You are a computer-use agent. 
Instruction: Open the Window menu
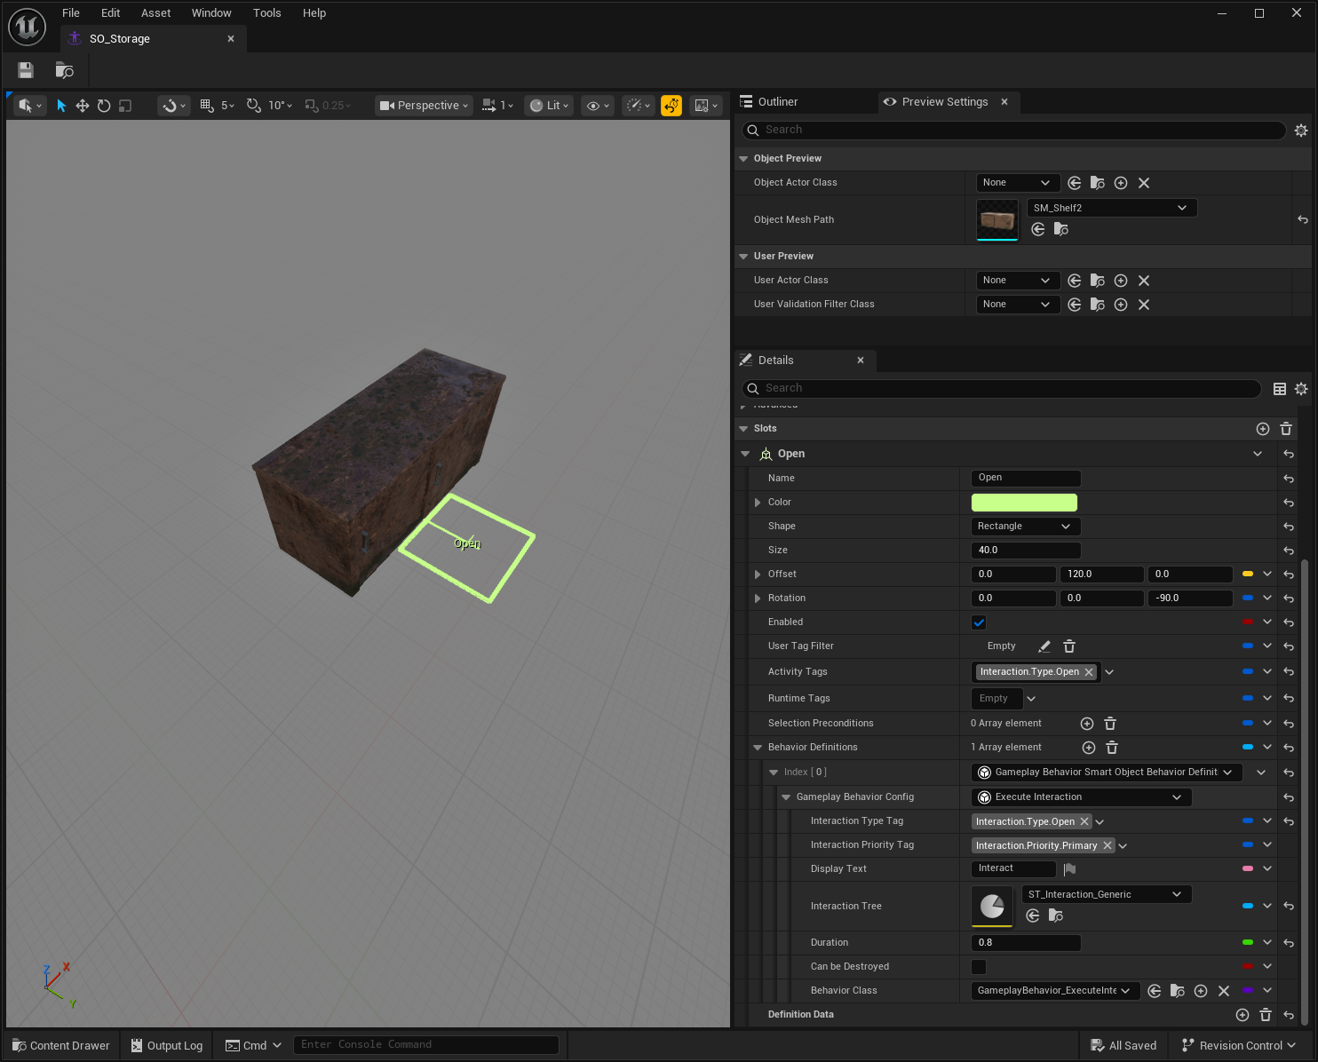coord(211,12)
